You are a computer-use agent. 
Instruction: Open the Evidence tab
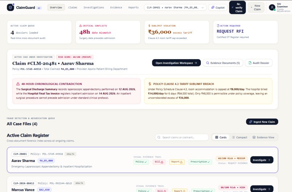[x=116, y=8]
